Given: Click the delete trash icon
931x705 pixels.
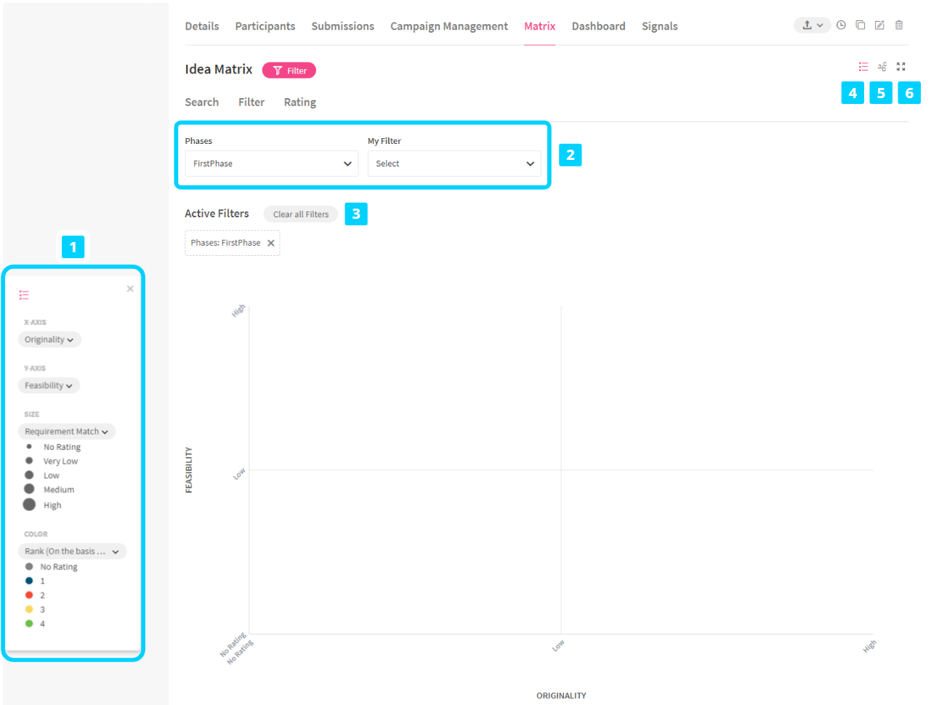Looking at the screenshot, I should pyautogui.click(x=899, y=25).
